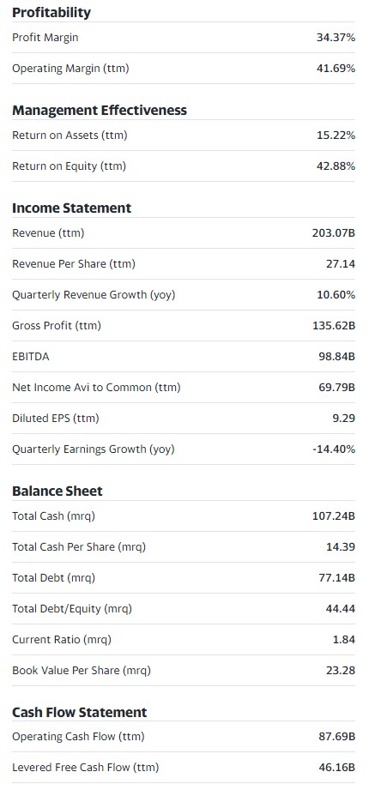Select the Gross Profit value 135.62B
The image size is (375, 796).
pyautogui.click(x=333, y=325)
